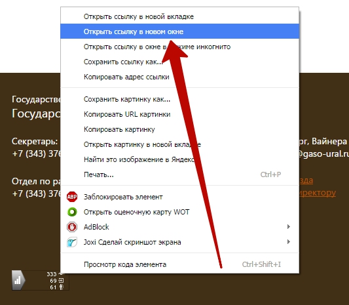Select Открыть ссылку в новой вкладке
Image resolution: width=349 pixels, height=305 pixels.
179,16
